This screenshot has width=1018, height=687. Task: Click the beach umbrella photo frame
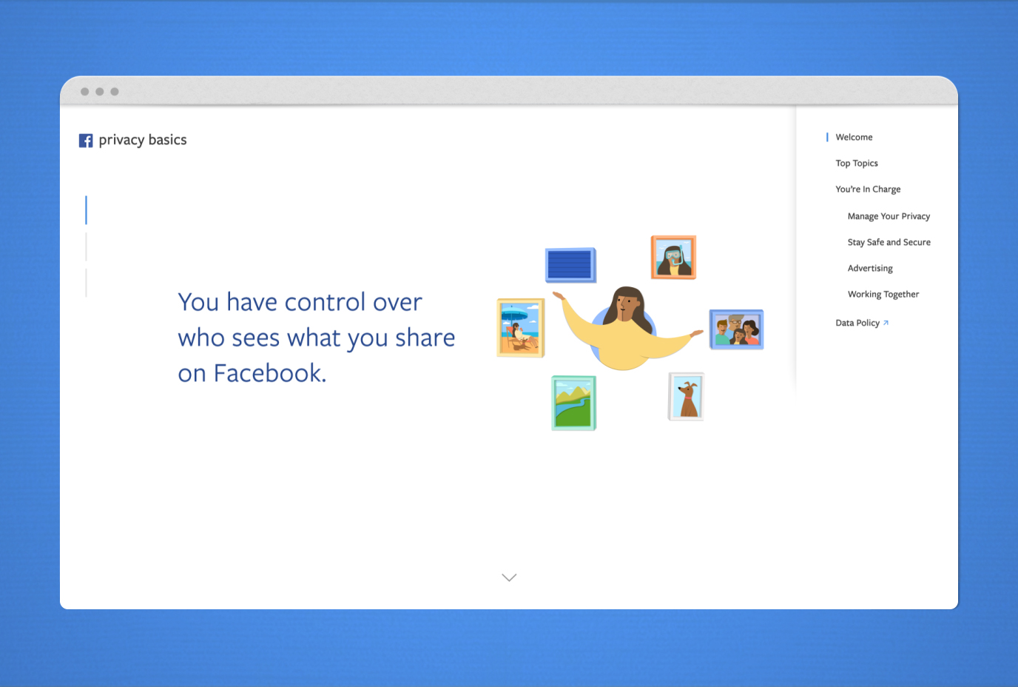521,328
